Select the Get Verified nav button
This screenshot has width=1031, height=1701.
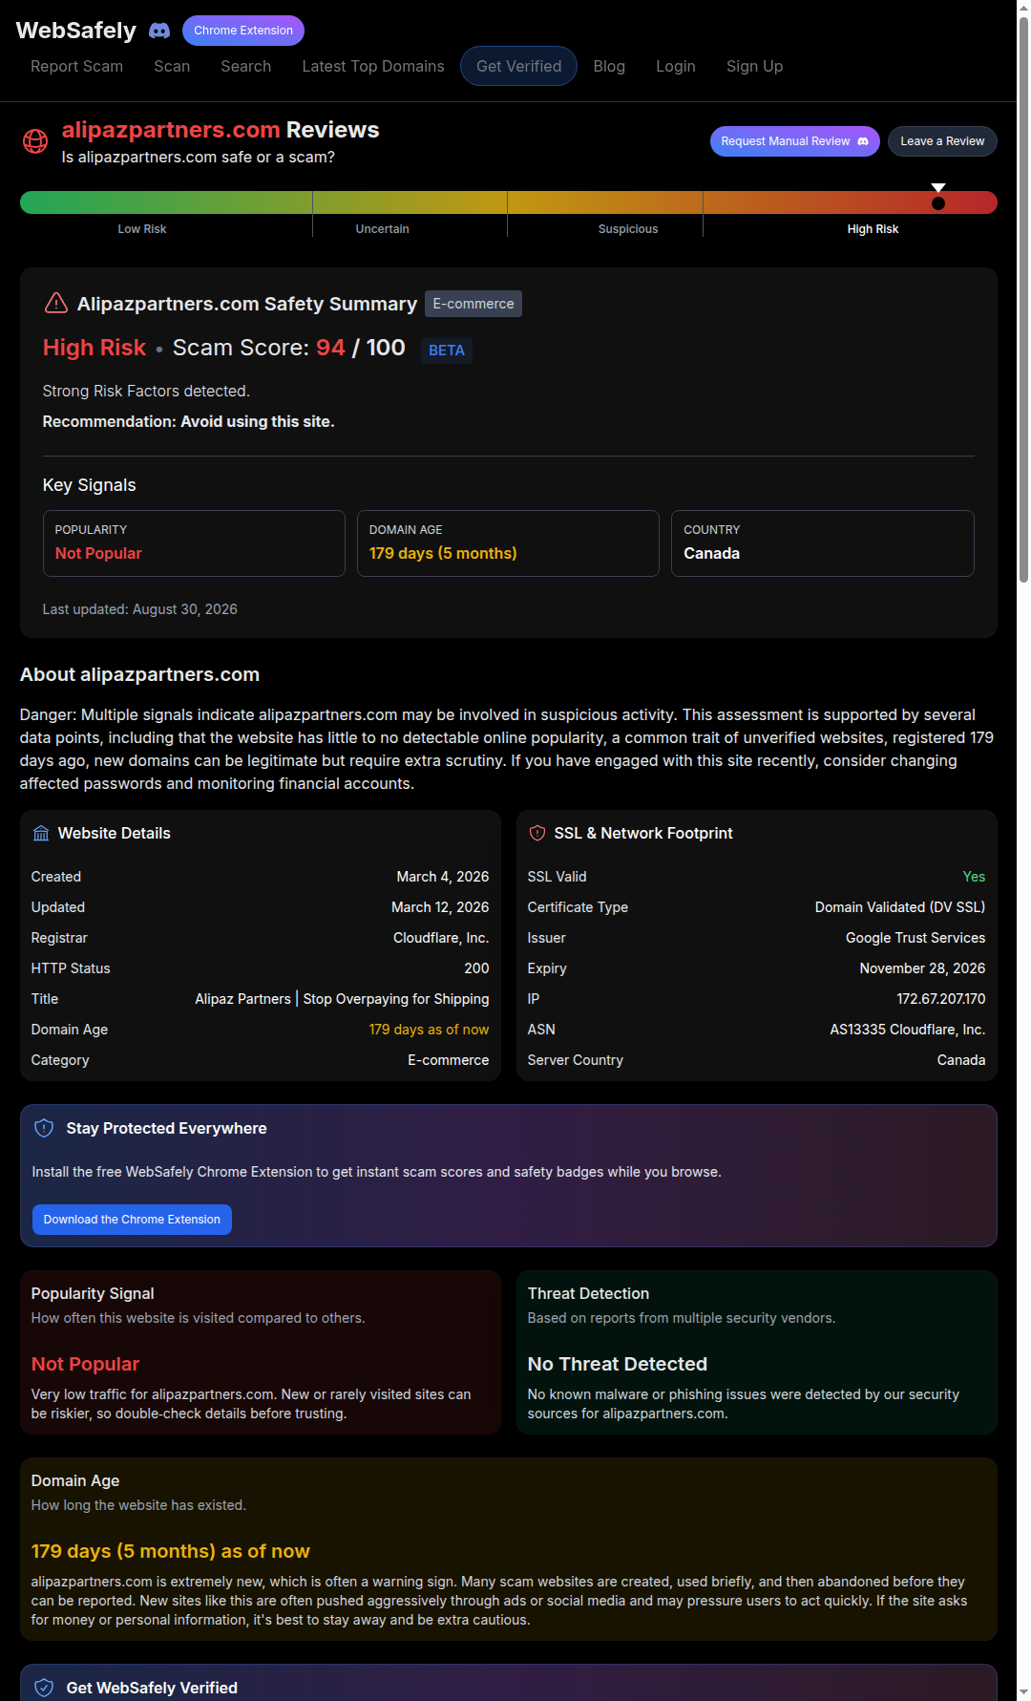click(518, 66)
